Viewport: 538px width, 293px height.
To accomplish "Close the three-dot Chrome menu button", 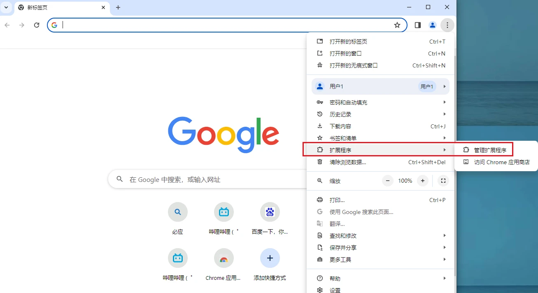I will [x=447, y=25].
